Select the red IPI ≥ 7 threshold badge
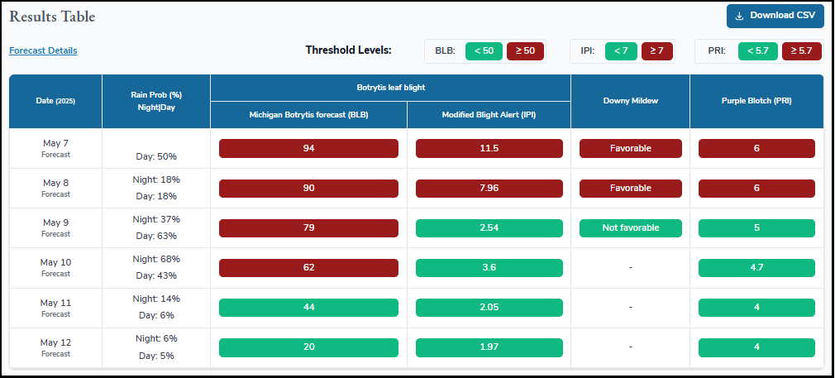This screenshot has height=378, width=835. pyautogui.click(x=656, y=51)
